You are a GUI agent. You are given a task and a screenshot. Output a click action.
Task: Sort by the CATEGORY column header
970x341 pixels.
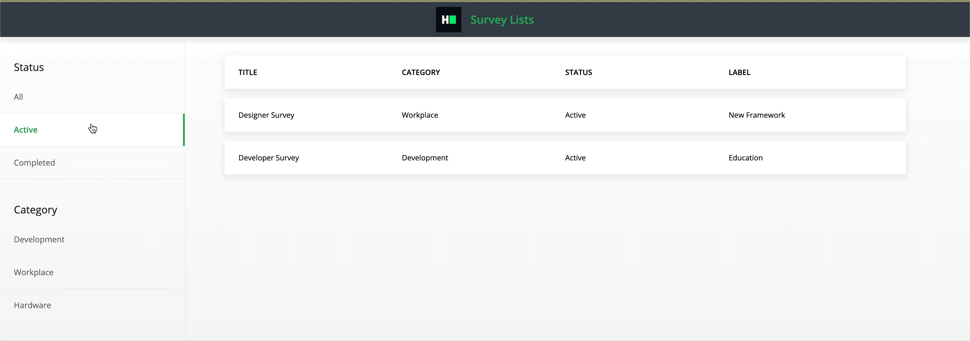(421, 72)
